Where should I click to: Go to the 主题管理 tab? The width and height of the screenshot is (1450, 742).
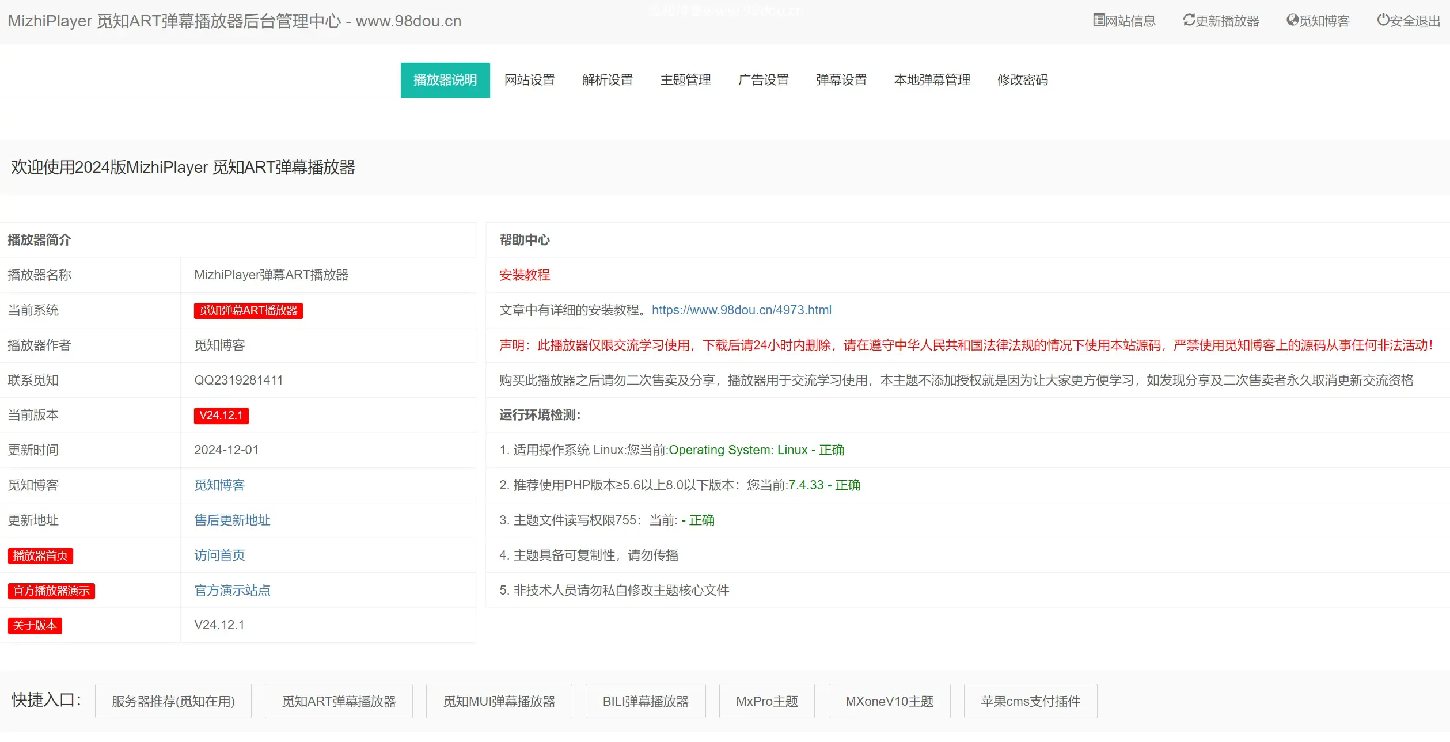pyautogui.click(x=685, y=80)
